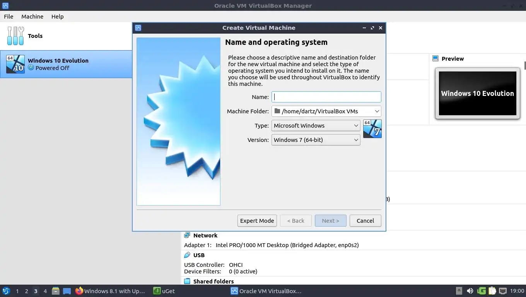The height and width of the screenshot is (297, 526).
Task: Focus the Name input field
Action: pyautogui.click(x=326, y=97)
